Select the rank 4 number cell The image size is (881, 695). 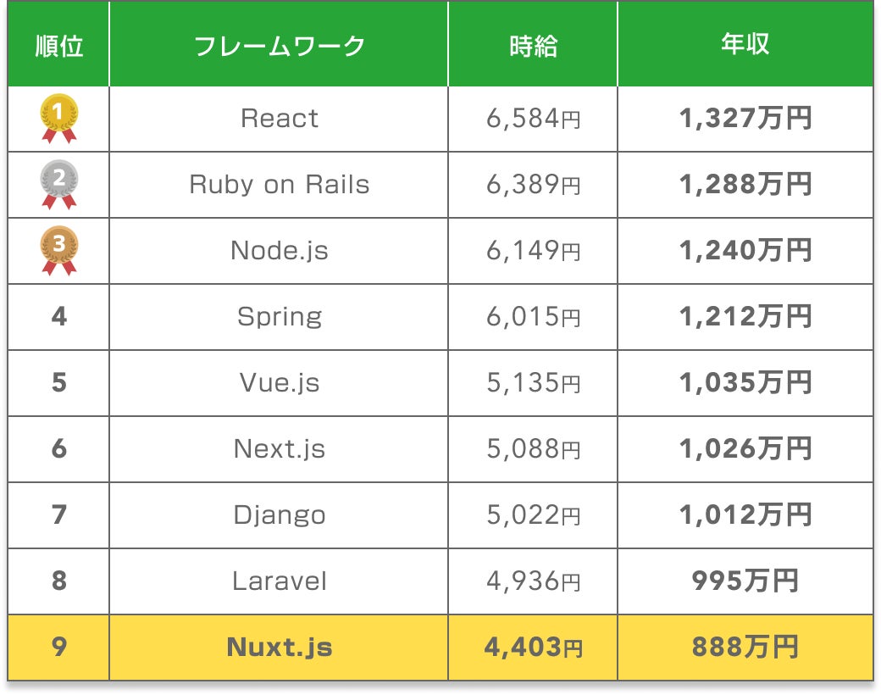point(58,317)
